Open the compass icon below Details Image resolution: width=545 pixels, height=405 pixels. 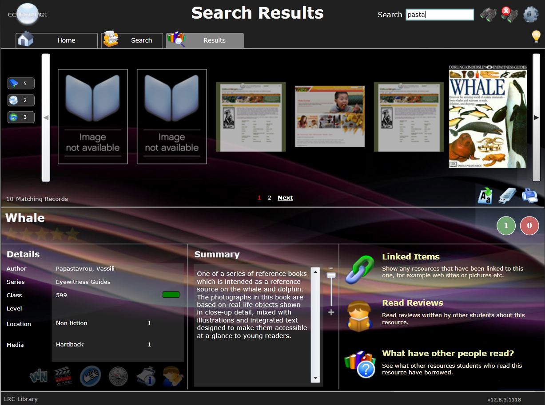click(x=118, y=376)
